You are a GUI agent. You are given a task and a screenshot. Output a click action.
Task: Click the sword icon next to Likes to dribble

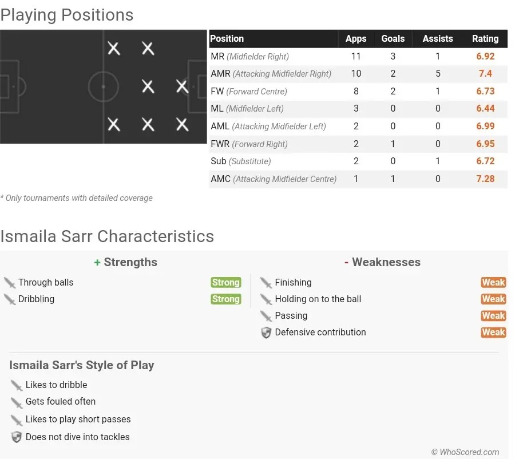(16, 386)
